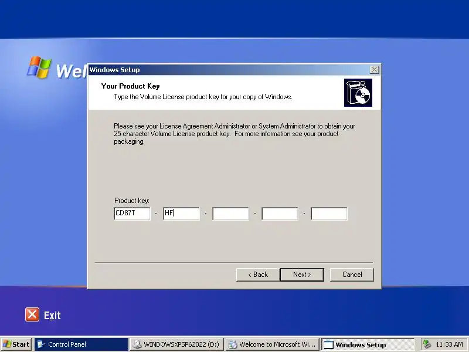The image size is (469, 352).
Task: Switch to Control Panel taskbar button
Action: pos(81,344)
